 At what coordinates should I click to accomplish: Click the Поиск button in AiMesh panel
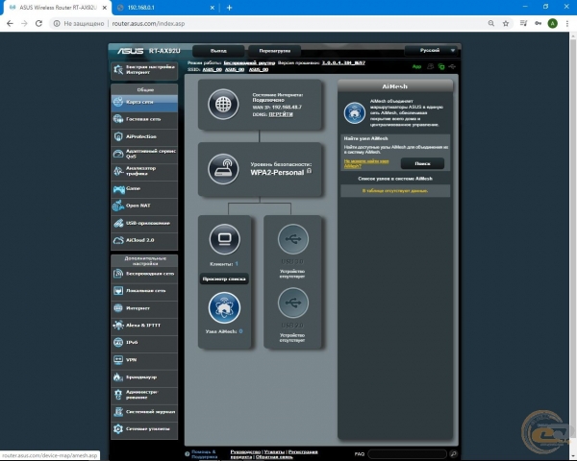(422, 163)
